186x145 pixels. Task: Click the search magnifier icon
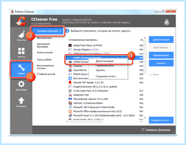click(x=151, y=75)
